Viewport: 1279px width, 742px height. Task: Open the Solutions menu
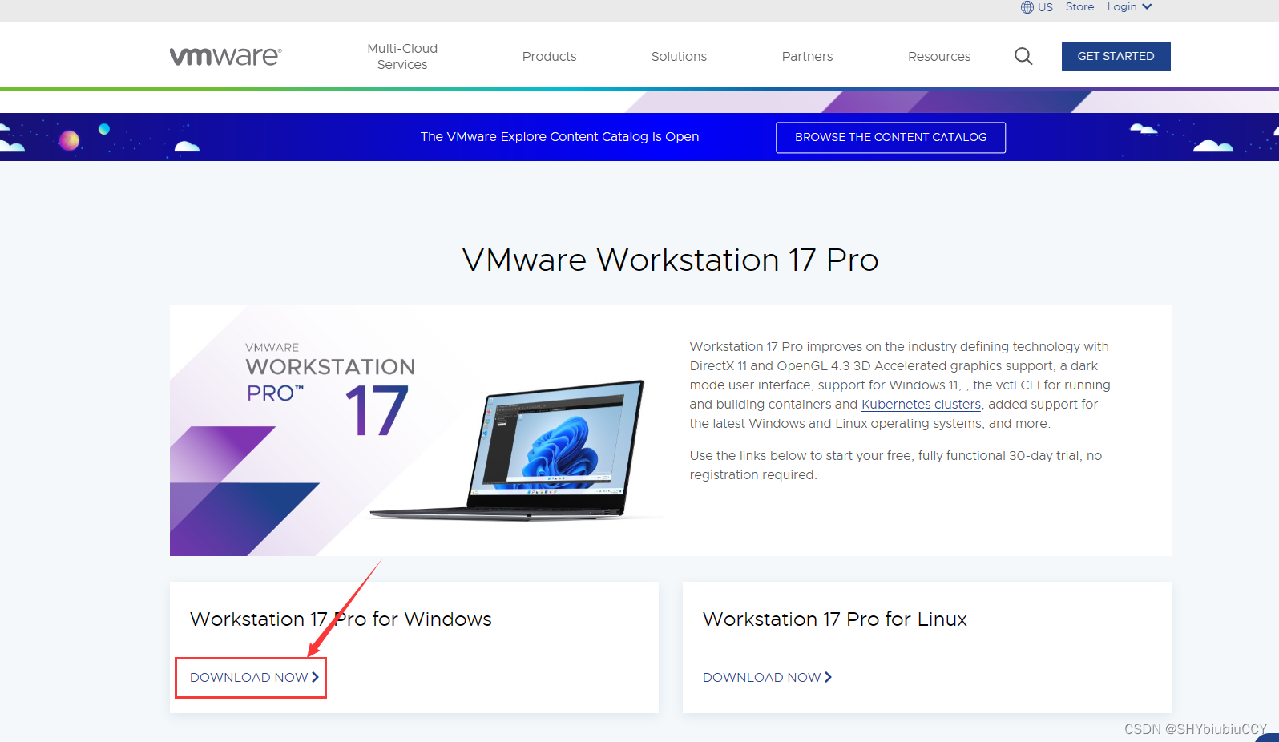click(679, 56)
